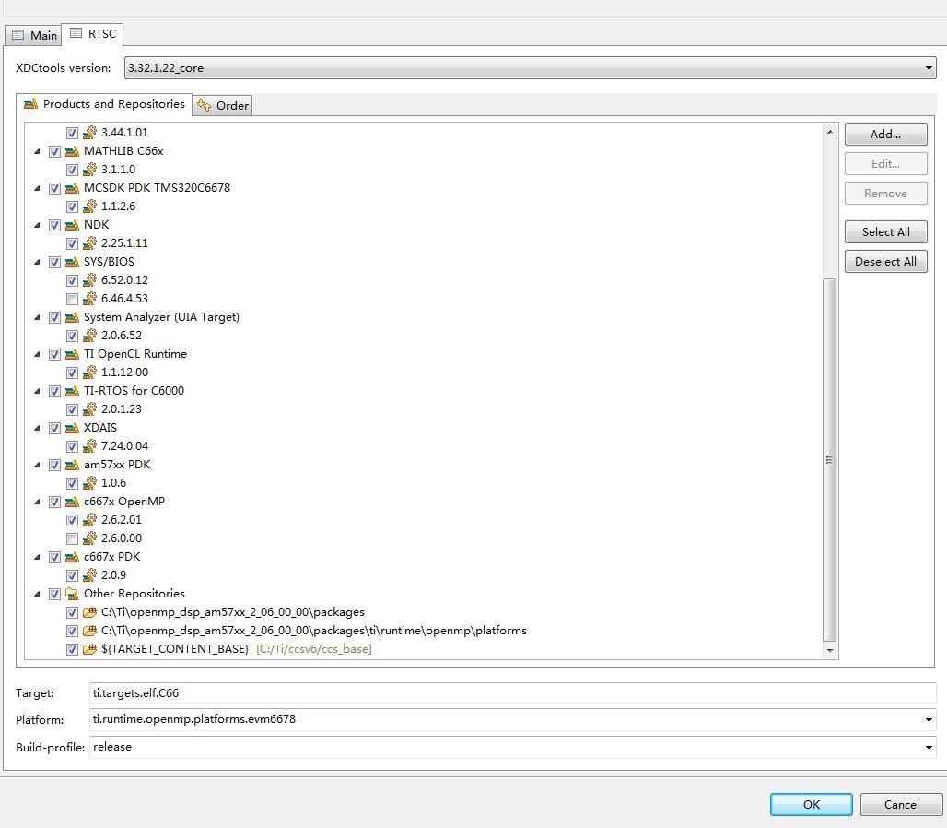Image resolution: width=947 pixels, height=828 pixels.
Task: Uncheck the am57xx PDK version 1.0.6 checkbox
Action: pos(72,483)
